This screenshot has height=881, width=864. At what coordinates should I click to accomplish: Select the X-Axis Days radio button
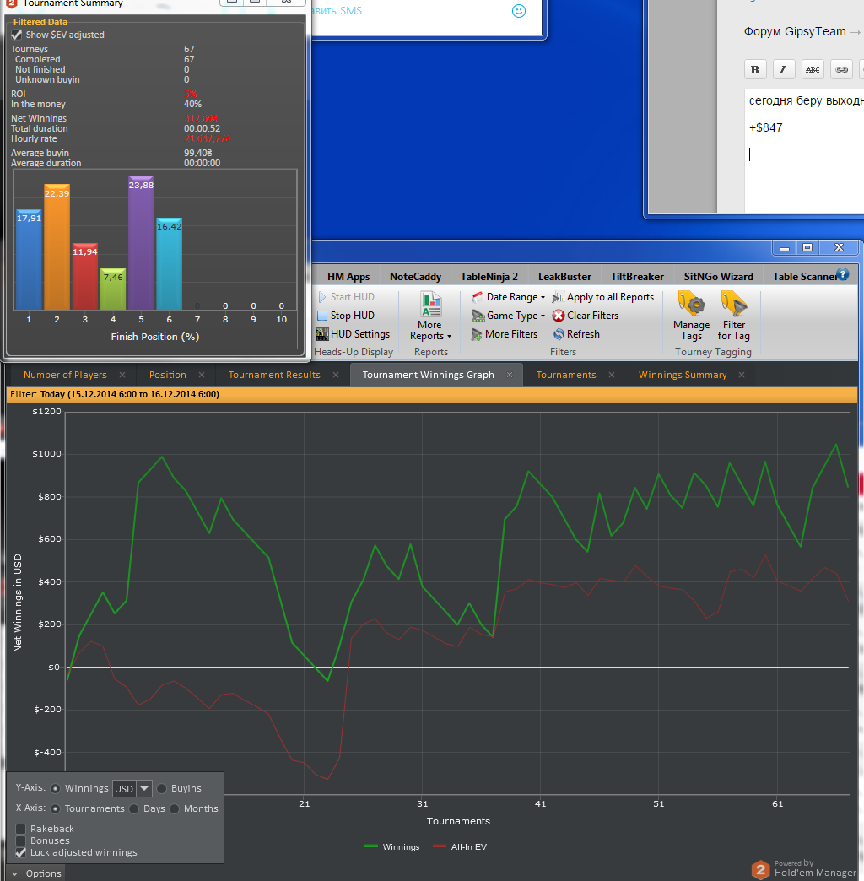click(x=133, y=808)
